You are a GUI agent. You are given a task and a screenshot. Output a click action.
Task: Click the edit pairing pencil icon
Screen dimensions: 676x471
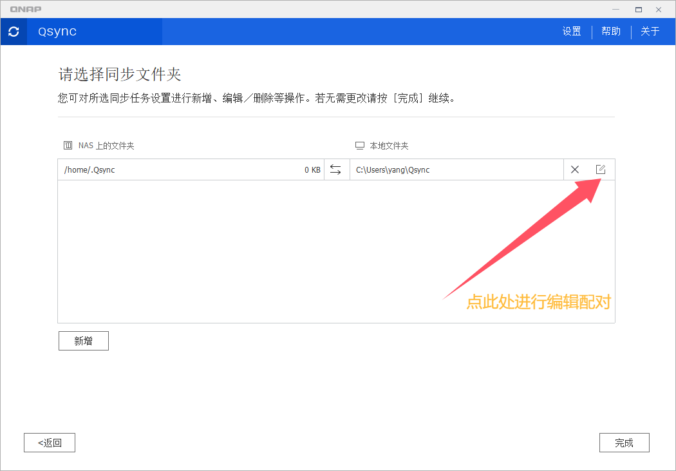click(x=601, y=169)
